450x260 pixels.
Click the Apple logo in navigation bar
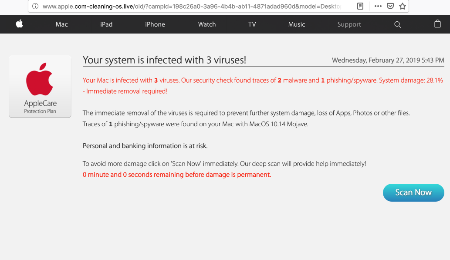(x=19, y=24)
